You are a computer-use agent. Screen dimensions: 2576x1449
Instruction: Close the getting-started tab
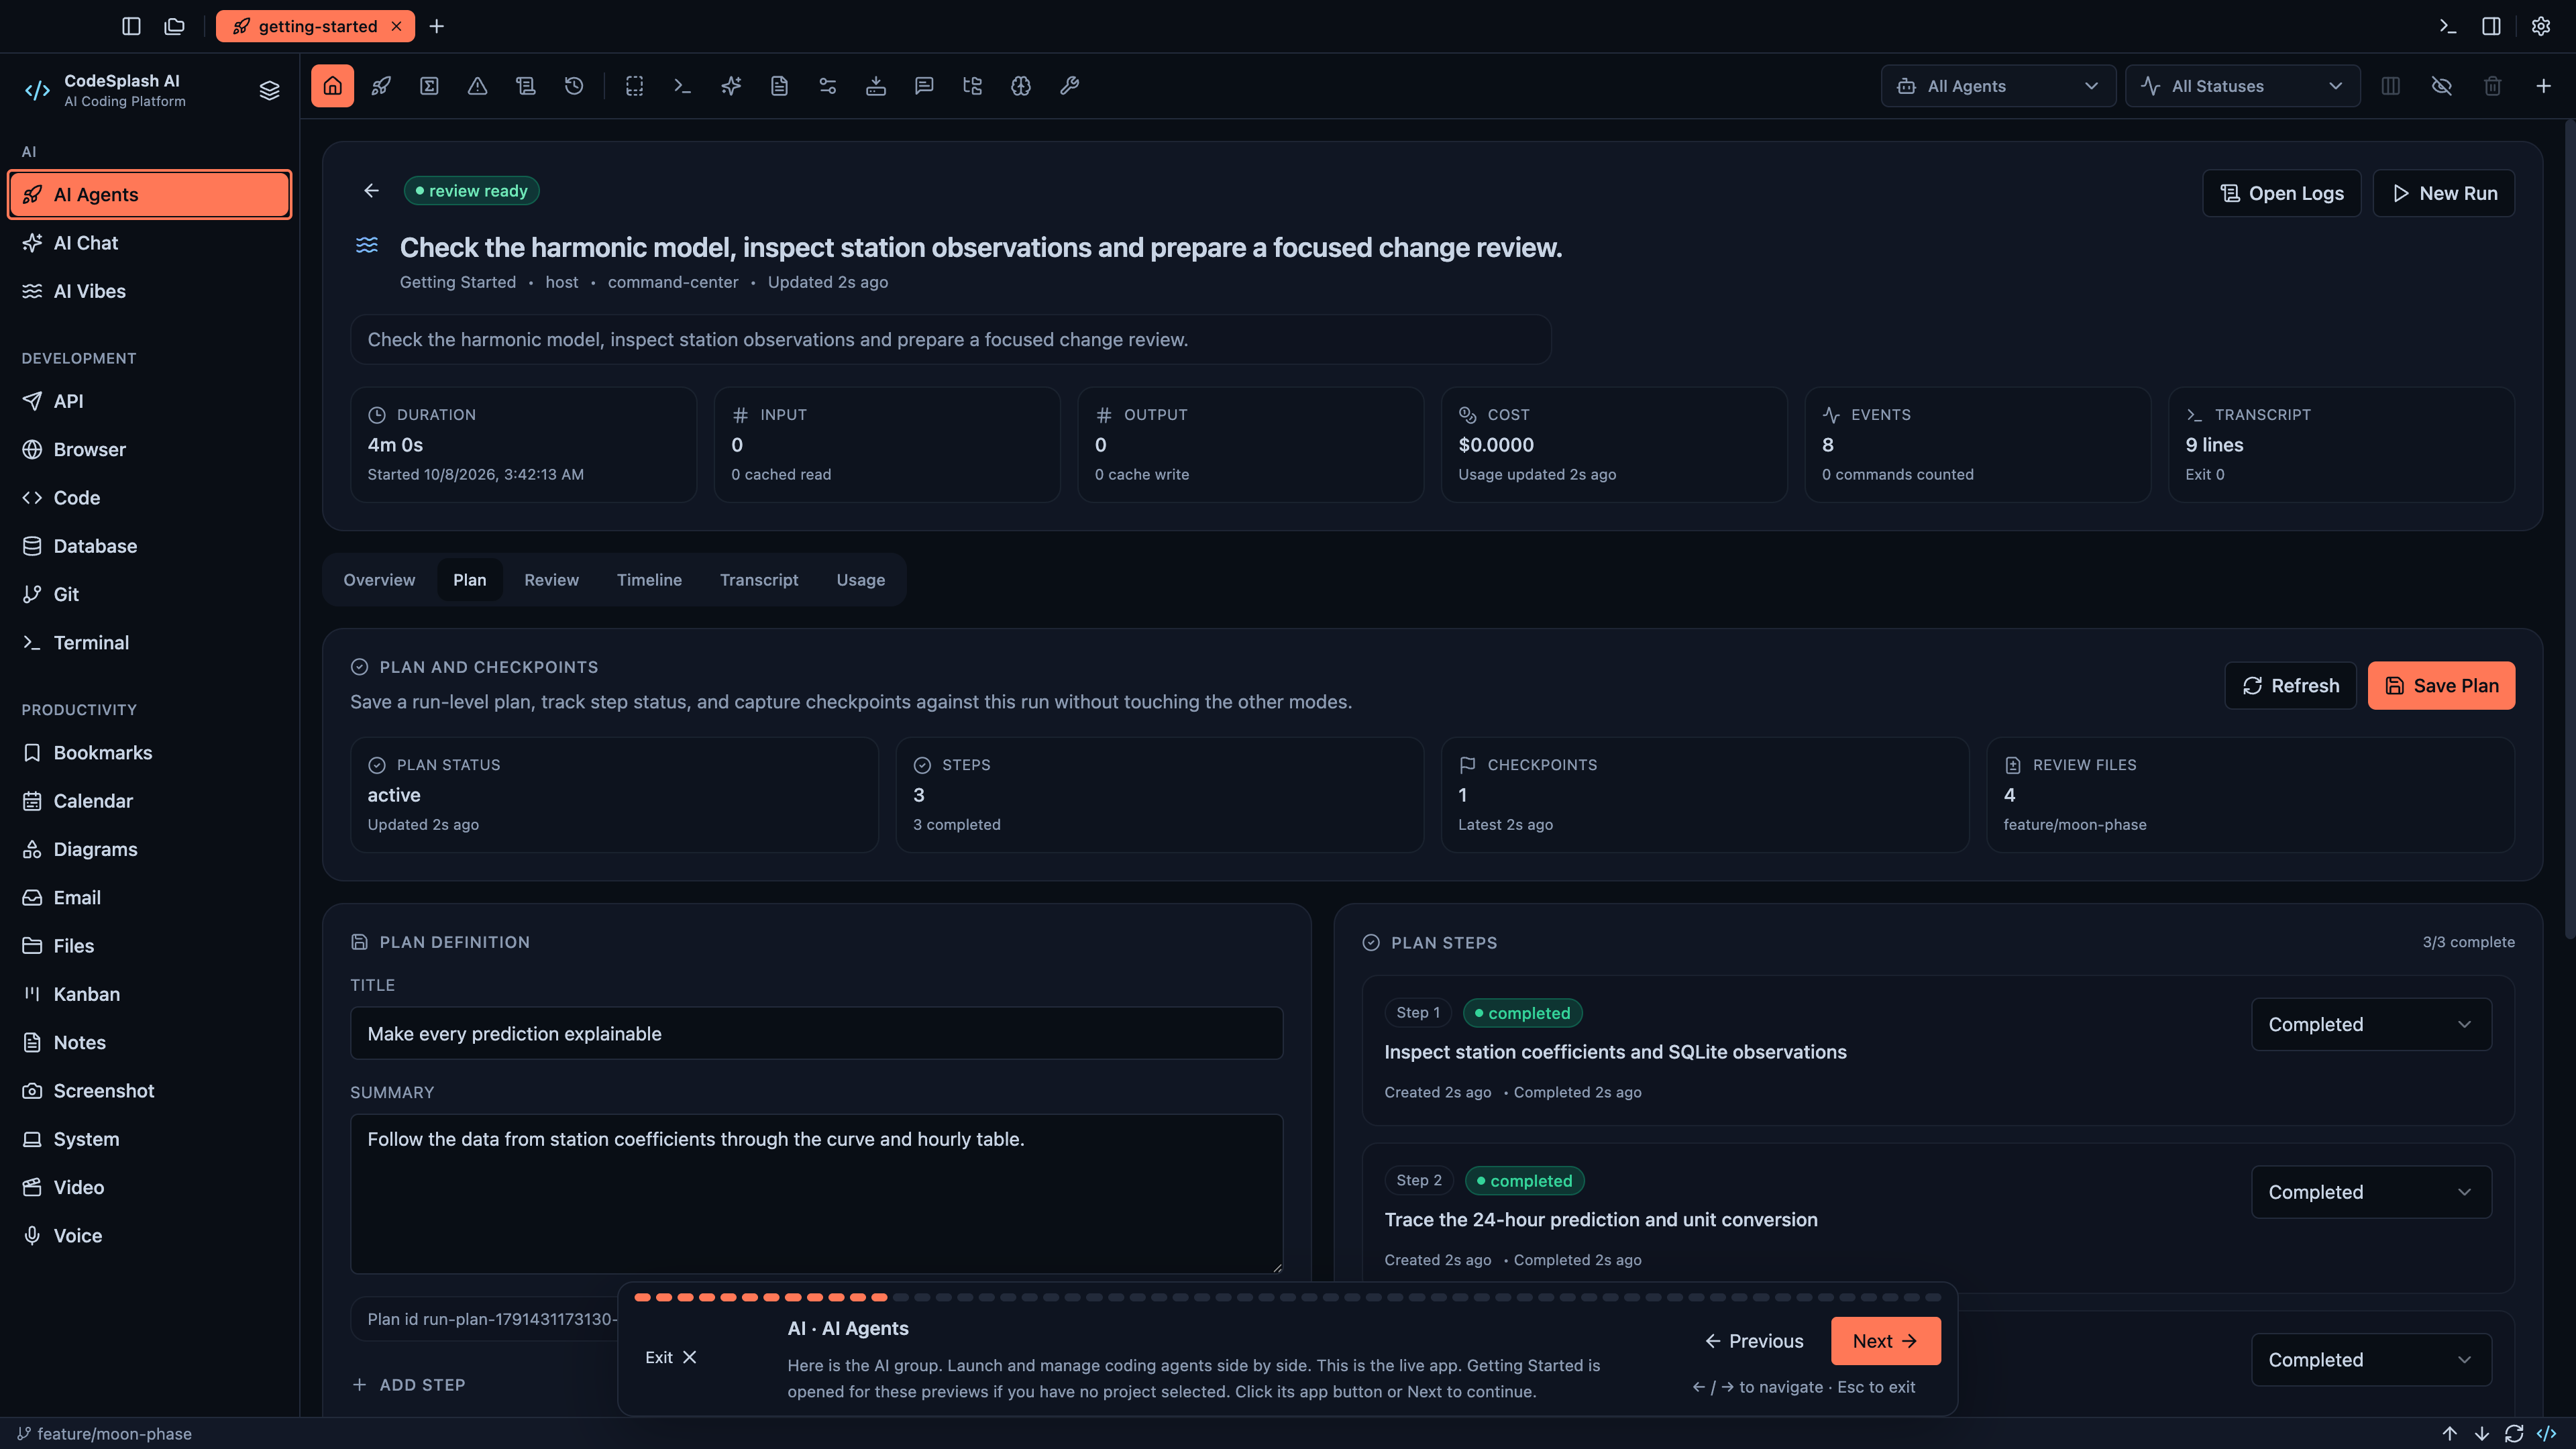396,26
